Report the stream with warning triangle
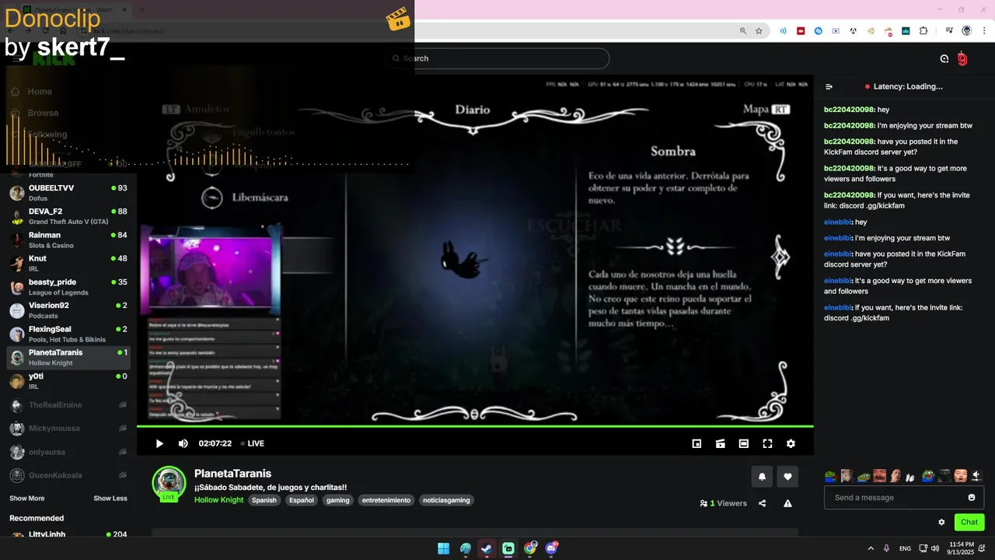The image size is (995, 560). [x=787, y=503]
